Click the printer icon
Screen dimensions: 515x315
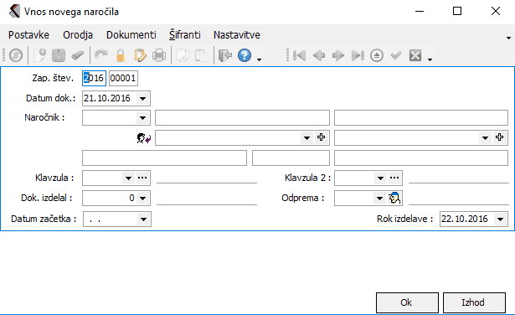[x=159, y=55]
